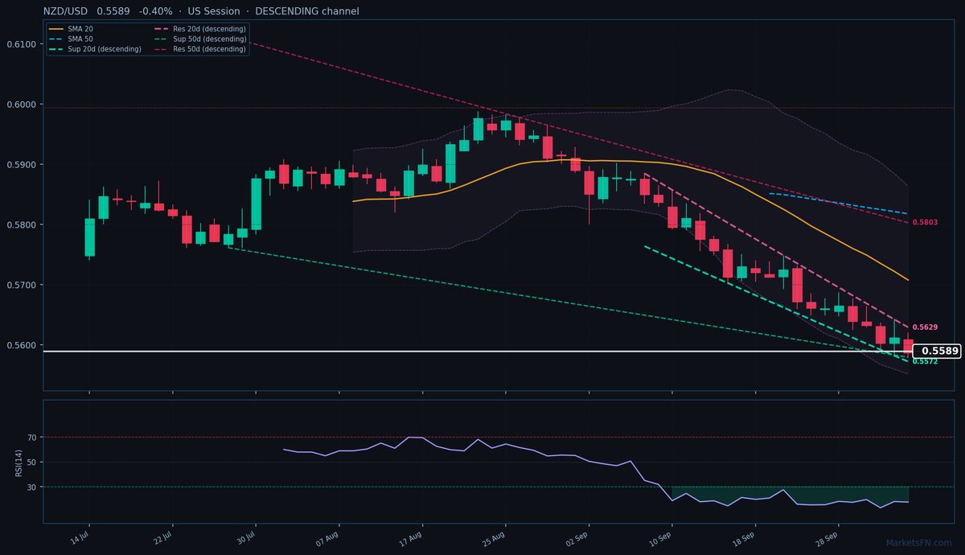This screenshot has width=965, height=555.
Task: Click the 22 Jul date label
Action: [162, 538]
